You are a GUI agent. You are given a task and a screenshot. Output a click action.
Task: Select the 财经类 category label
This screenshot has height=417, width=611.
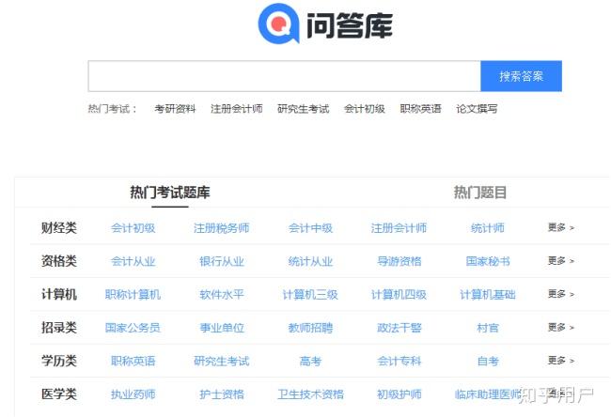point(59,228)
